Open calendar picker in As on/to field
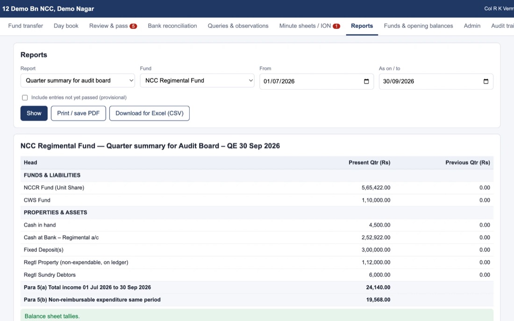Viewport: 514px width, 321px height. 486,81
